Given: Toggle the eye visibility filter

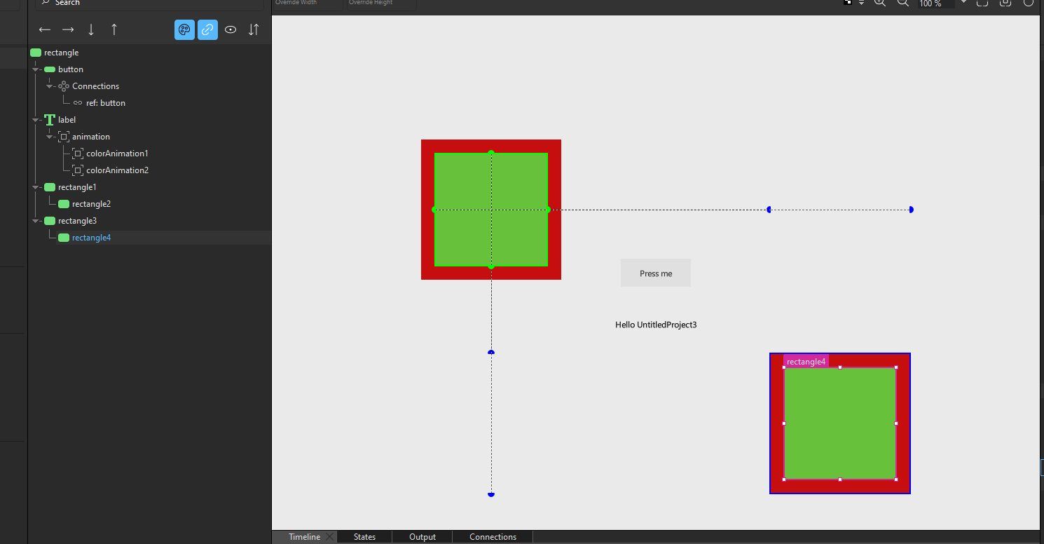Looking at the screenshot, I should tap(231, 29).
